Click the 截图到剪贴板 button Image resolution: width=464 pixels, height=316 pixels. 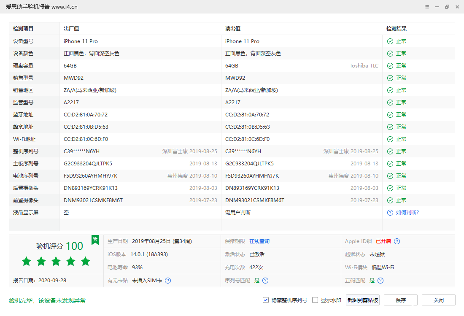click(x=363, y=300)
